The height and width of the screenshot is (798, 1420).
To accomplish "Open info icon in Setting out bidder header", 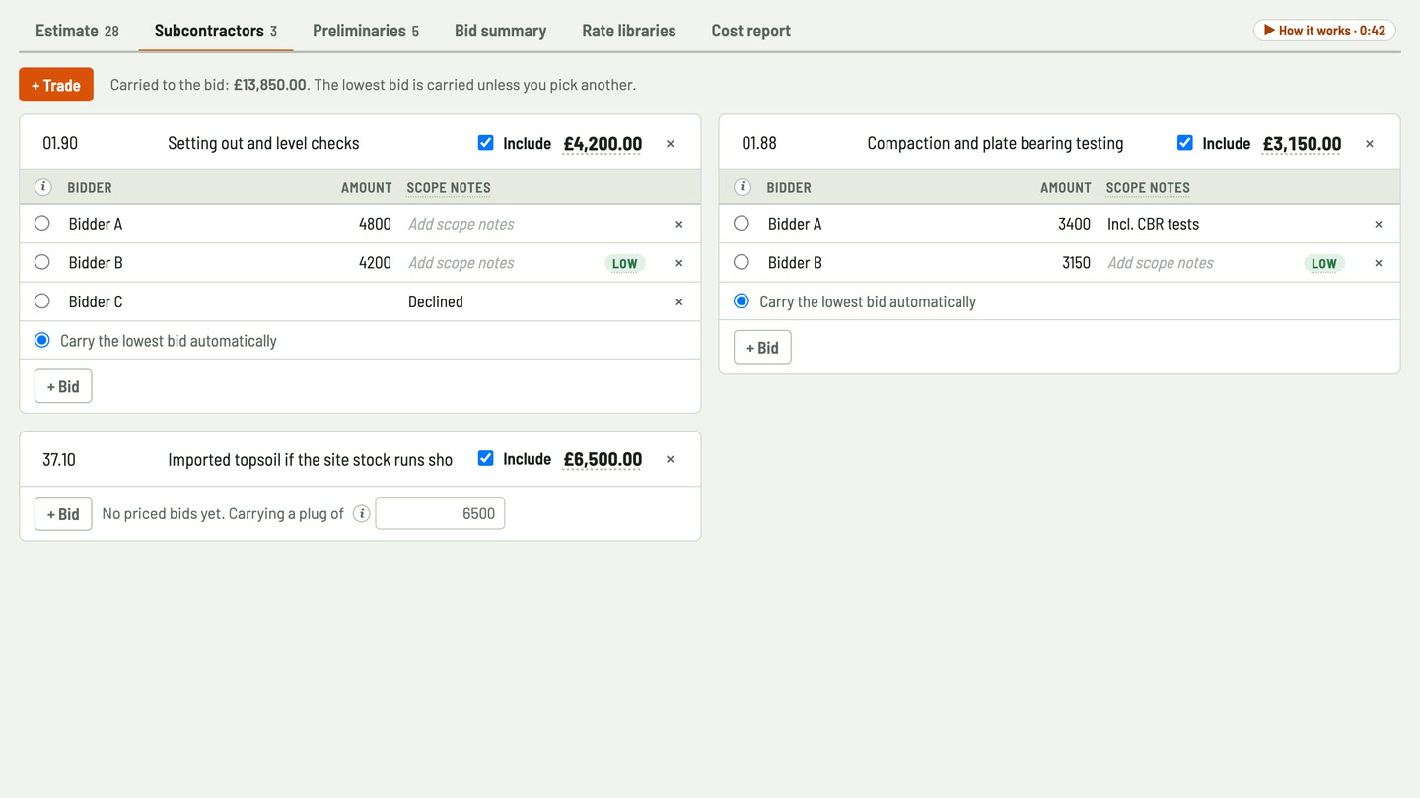I will click(43, 187).
